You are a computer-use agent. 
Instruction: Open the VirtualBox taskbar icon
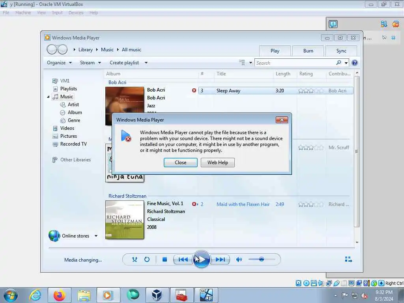[x=157, y=295]
